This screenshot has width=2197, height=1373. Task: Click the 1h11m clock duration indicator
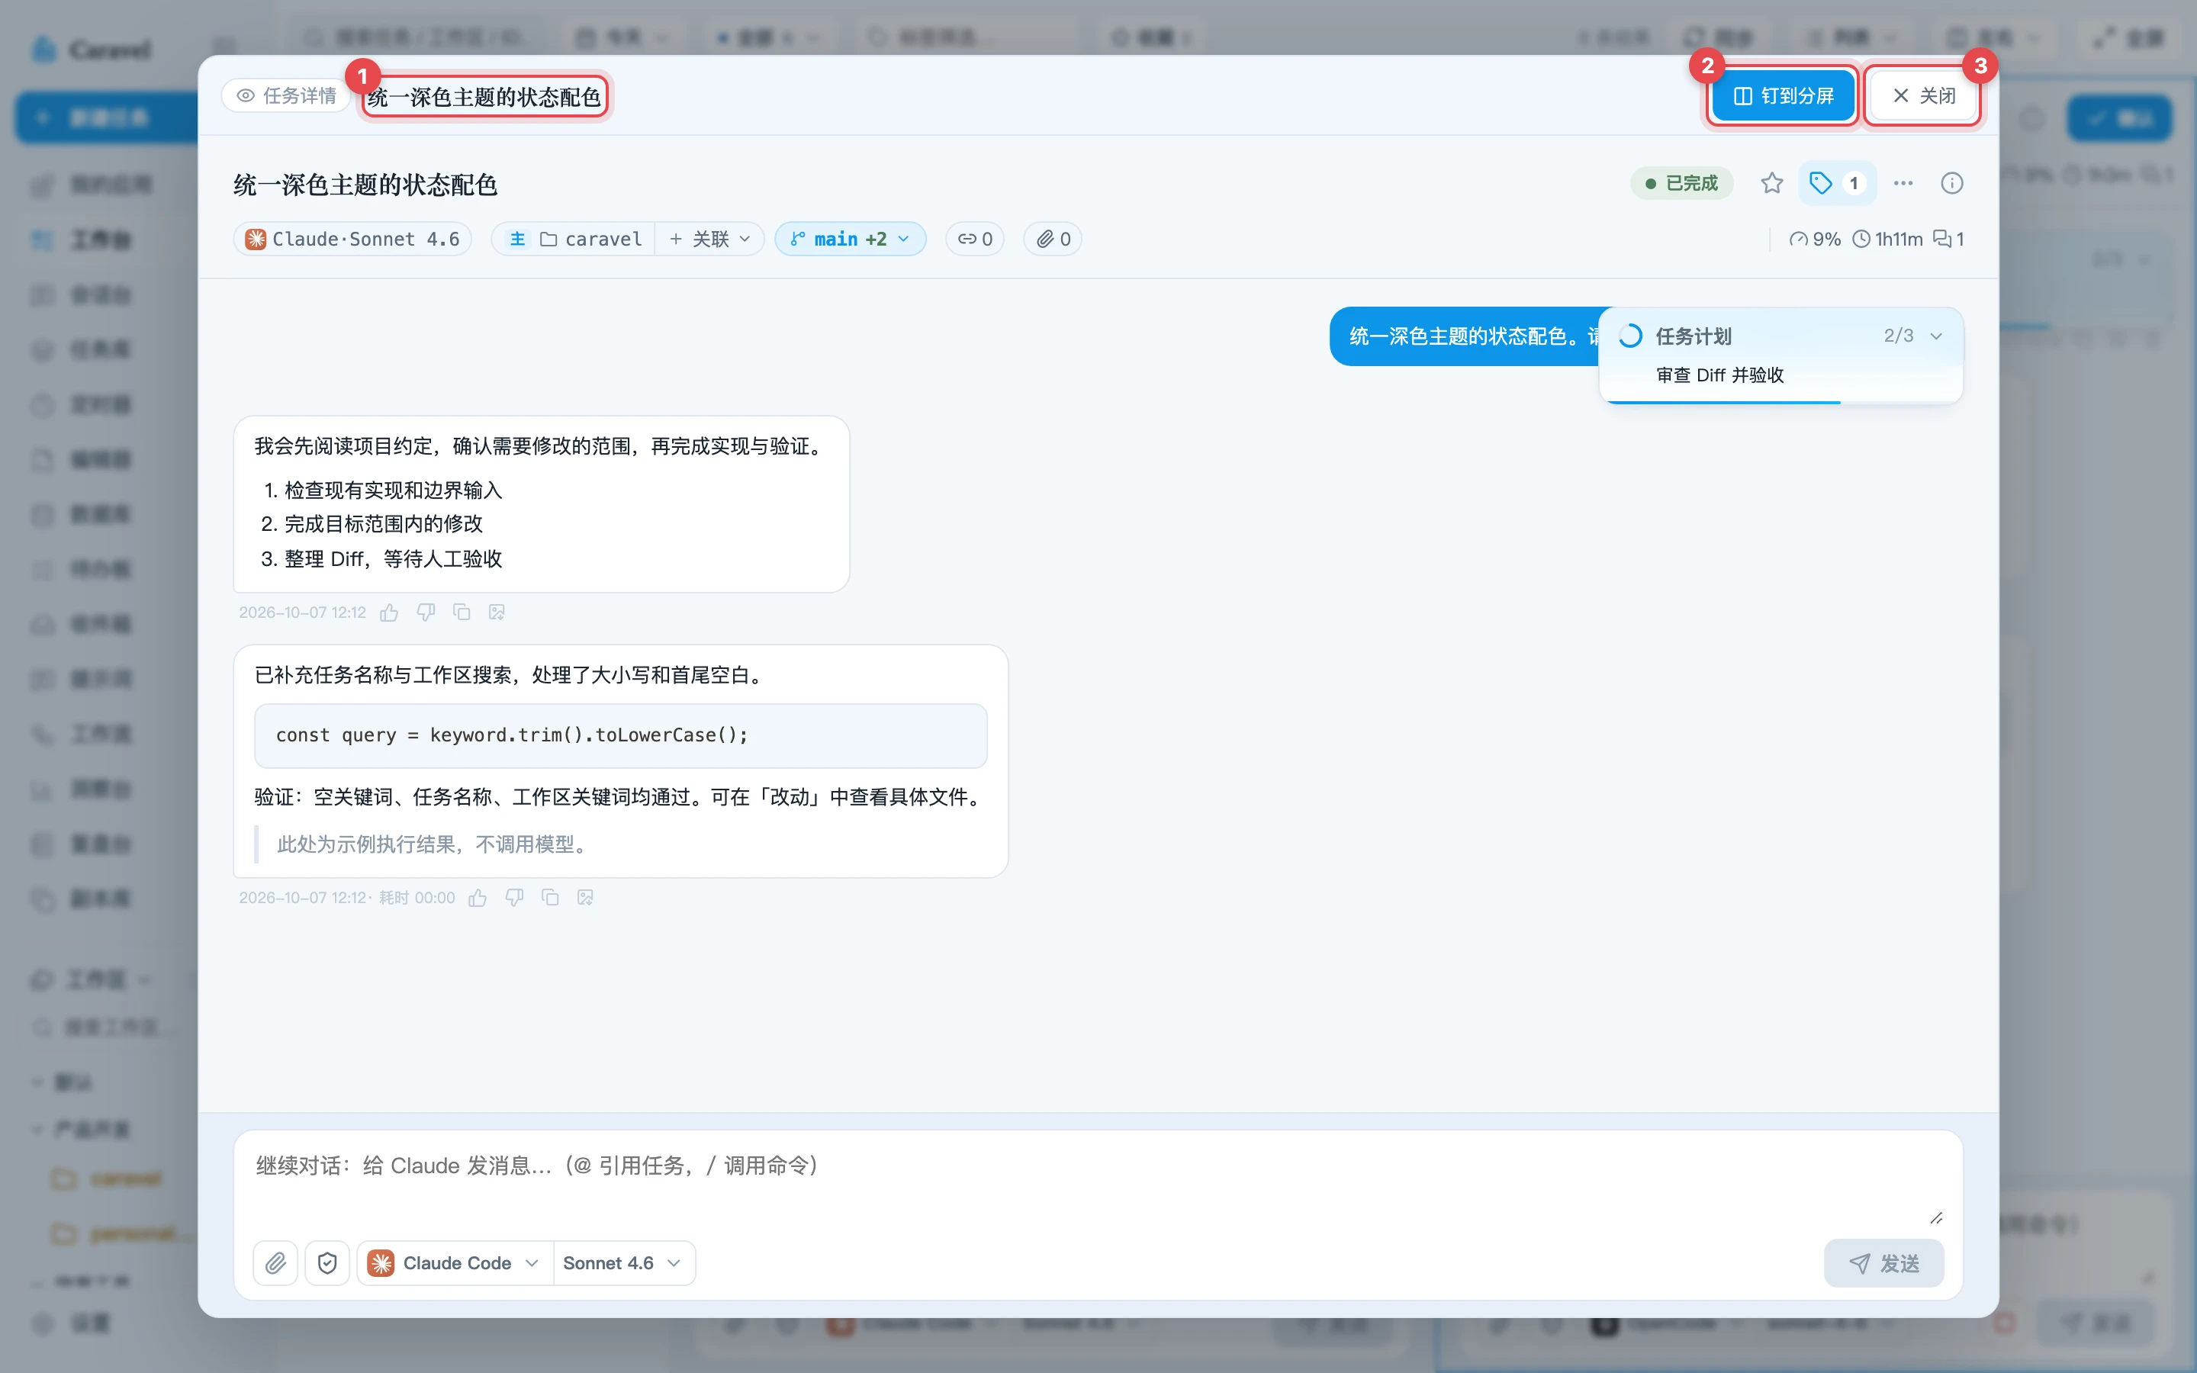[1887, 239]
